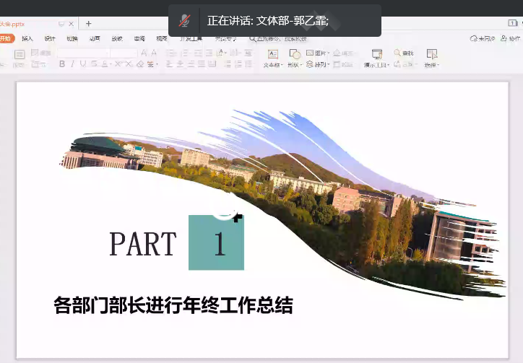Click the Start (开始) tab button

(x=7, y=38)
